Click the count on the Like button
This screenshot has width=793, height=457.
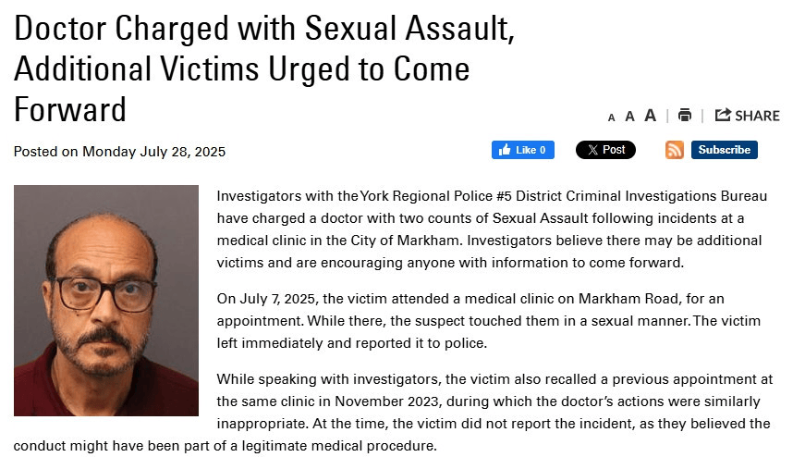click(x=543, y=150)
